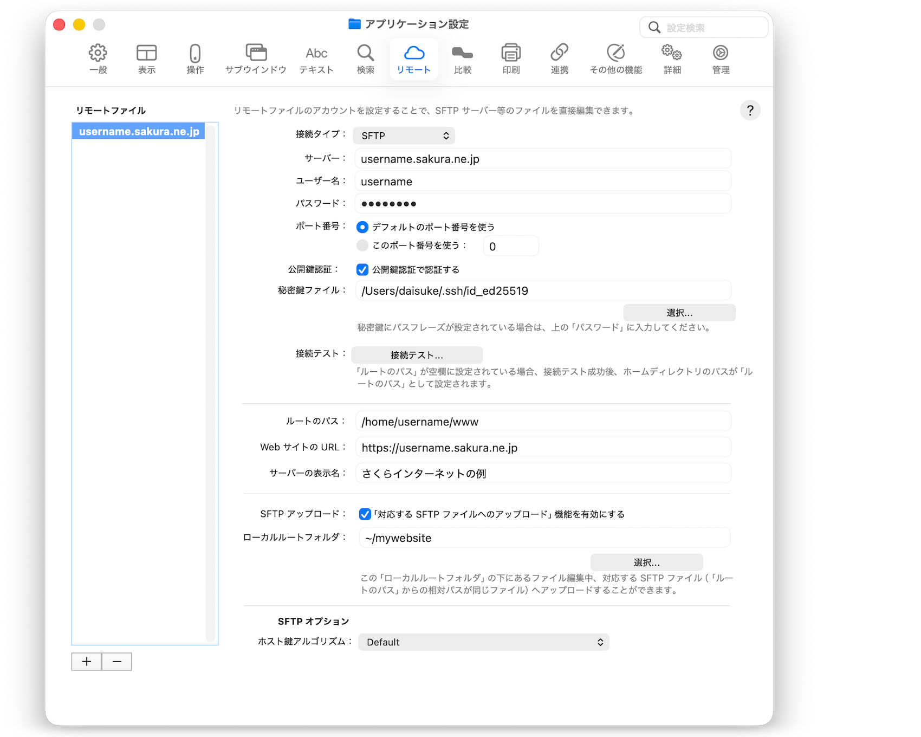Open the 操作 (Operation) settings icon
The height and width of the screenshot is (737, 921).
point(195,59)
